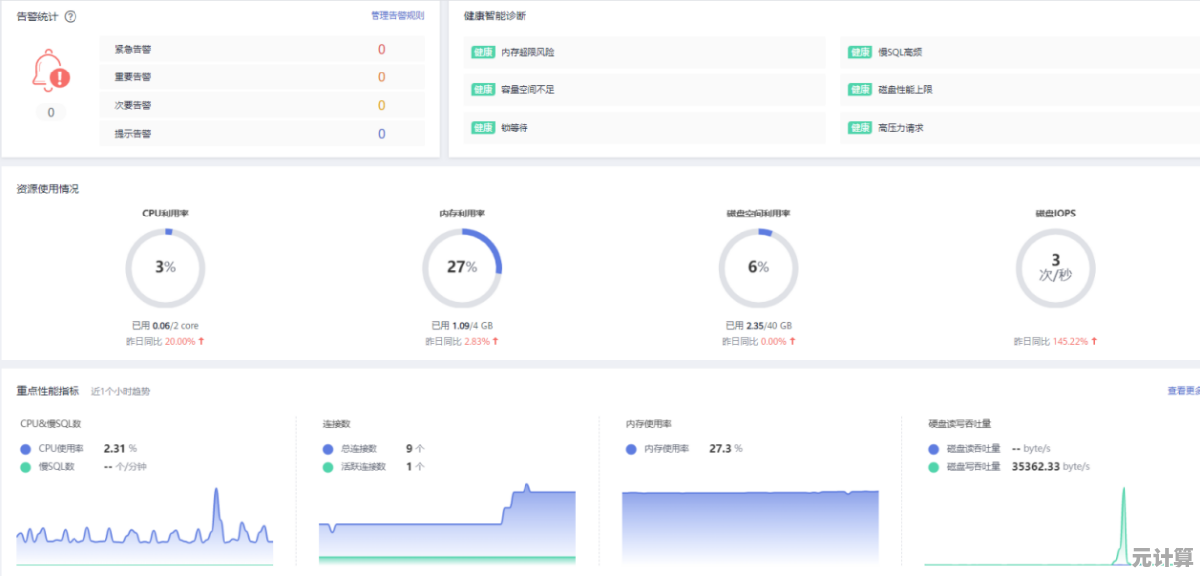Viewport: 1200px width, 576px height.
Task: Click the 健康 badge for 锁等待
Action: (x=483, y=128)
